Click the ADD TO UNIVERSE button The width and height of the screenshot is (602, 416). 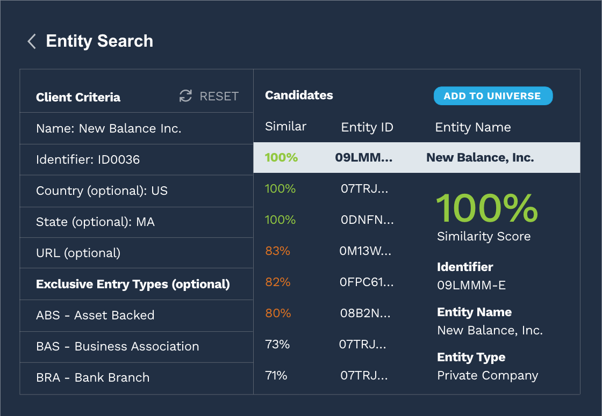click(493, 96)
